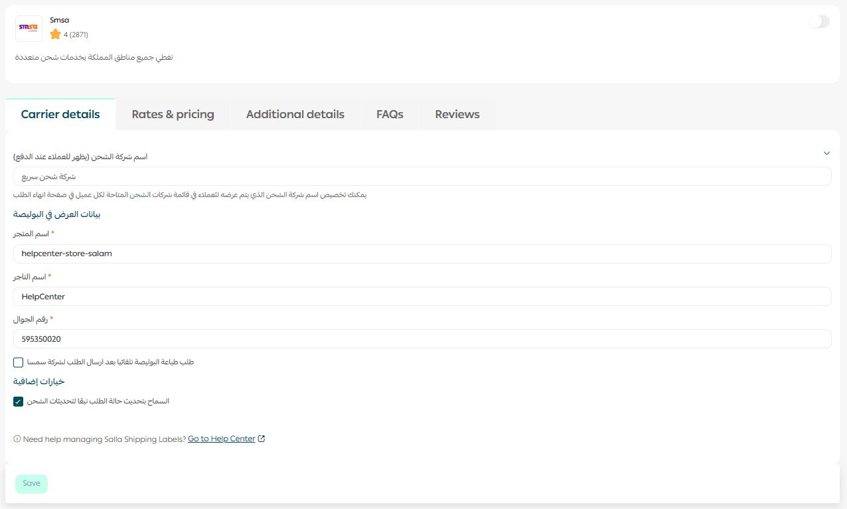Click the mobile number field 595350020

tap(422, 339)
